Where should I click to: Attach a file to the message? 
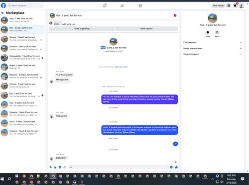coord(55,167)
